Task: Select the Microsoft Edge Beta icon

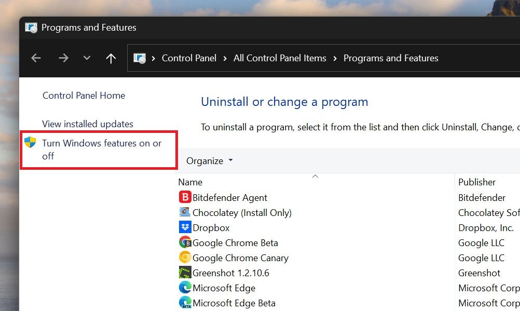Action: 185,303
